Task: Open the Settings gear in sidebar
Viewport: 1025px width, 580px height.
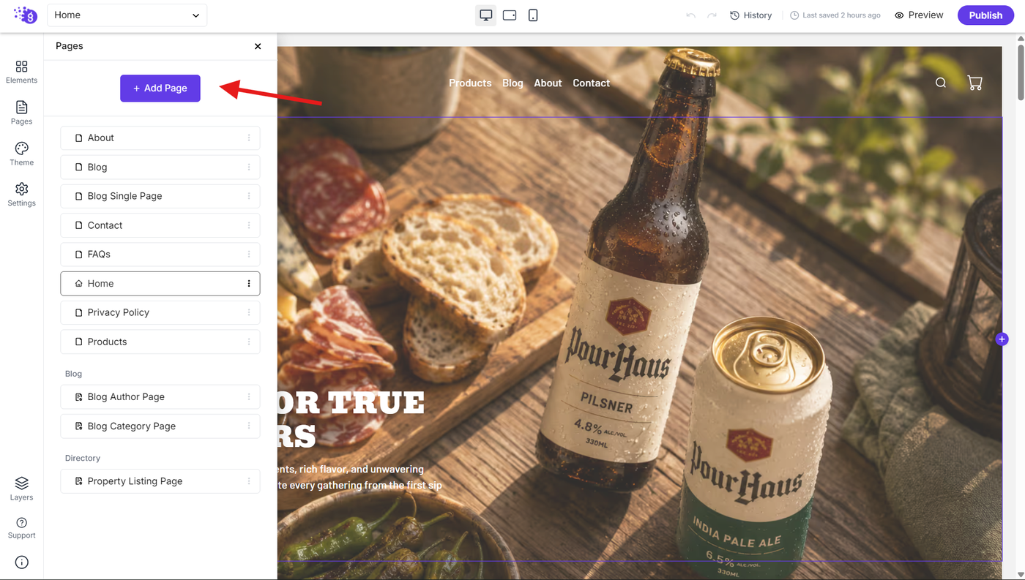Action: (21, 189)
